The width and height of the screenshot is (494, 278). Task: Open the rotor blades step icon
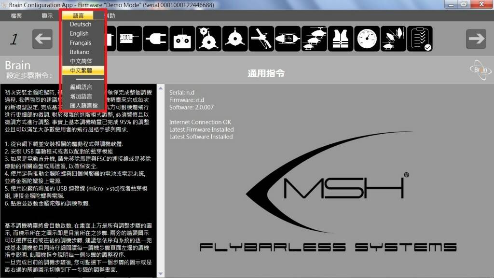261,39
